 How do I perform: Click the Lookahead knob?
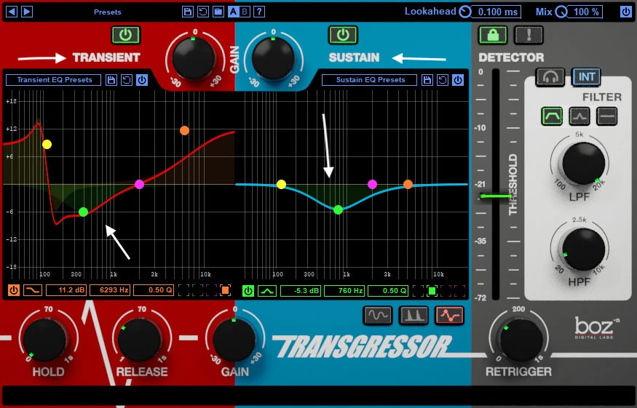[465, 12]
